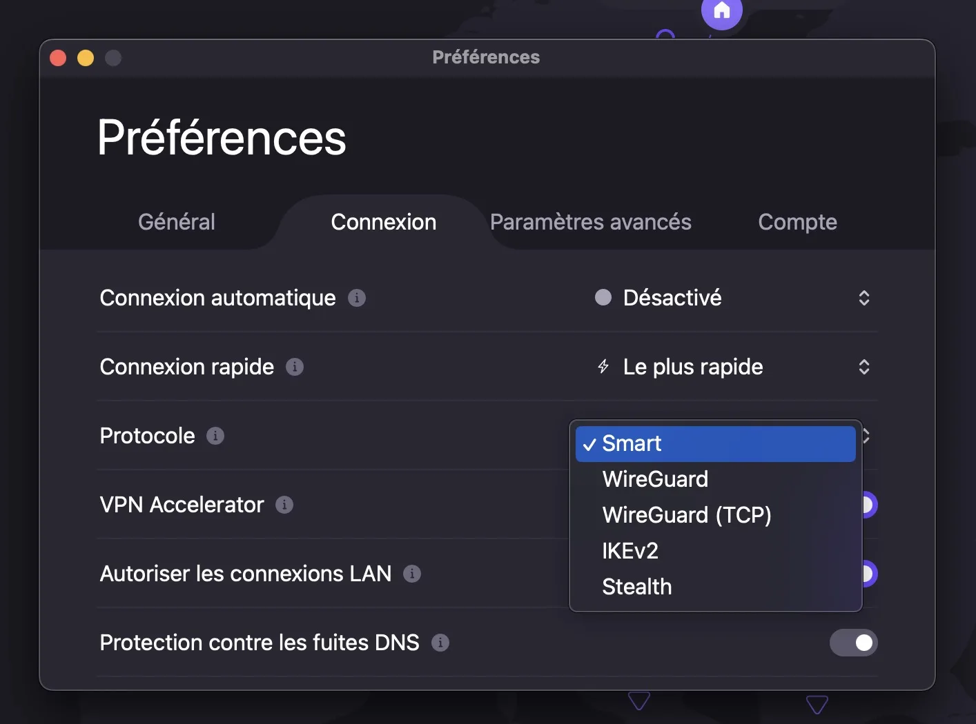Go to the Compte tab
Viewport: 976px width, 724px height.
[x=797, y=222]
